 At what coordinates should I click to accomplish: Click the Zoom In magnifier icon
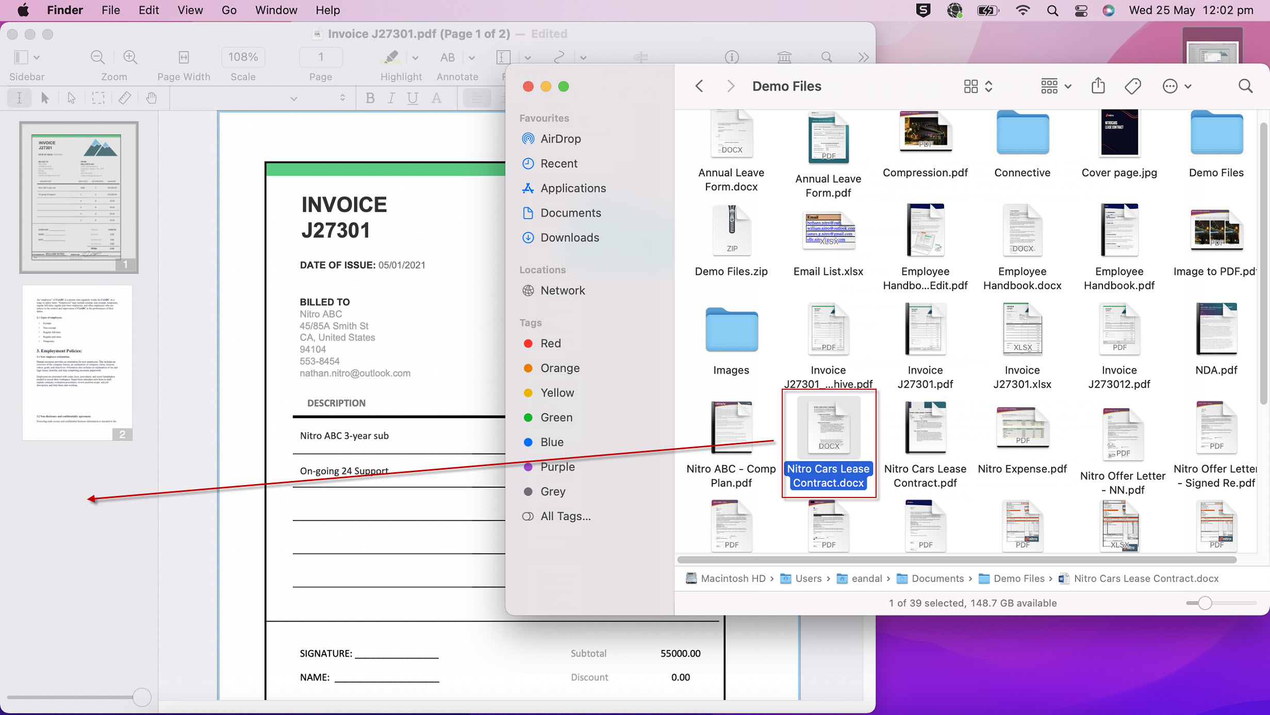click(x=130, y=57)
